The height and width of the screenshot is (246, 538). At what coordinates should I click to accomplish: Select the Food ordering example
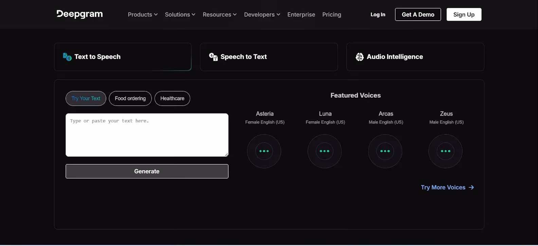pos(130,99)
